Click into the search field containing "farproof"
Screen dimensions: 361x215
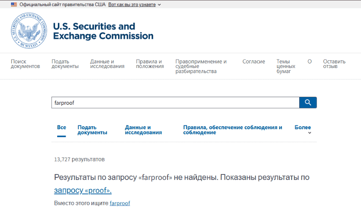coord(175,103)
